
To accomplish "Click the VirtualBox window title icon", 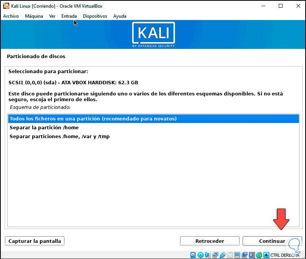I will (6, 6).
